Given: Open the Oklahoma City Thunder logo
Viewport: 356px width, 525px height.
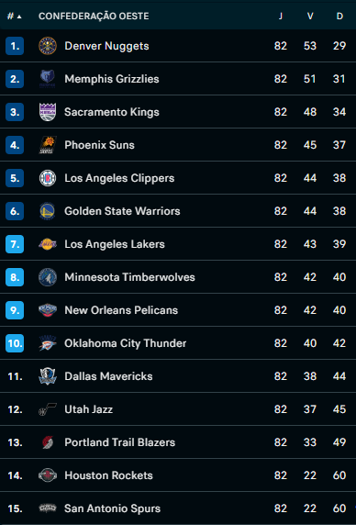Looking at the screenshot, I should coord(48,343).
